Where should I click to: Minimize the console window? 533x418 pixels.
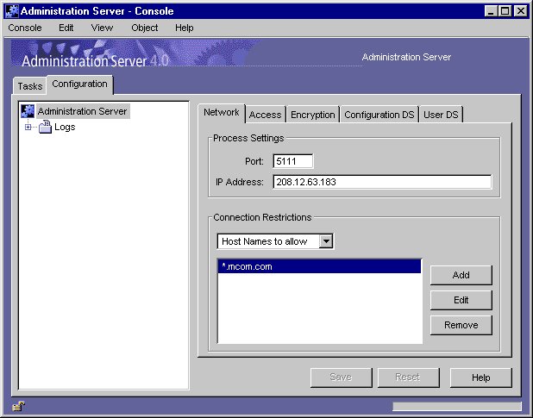pos(490,11)
